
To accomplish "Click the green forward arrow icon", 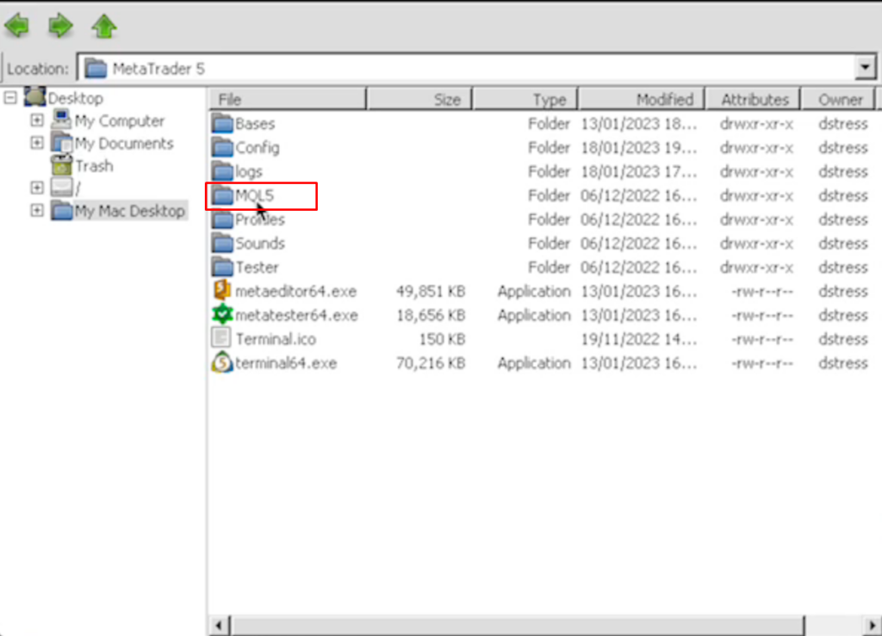I will pyautogui.click(x=60, y=26).
